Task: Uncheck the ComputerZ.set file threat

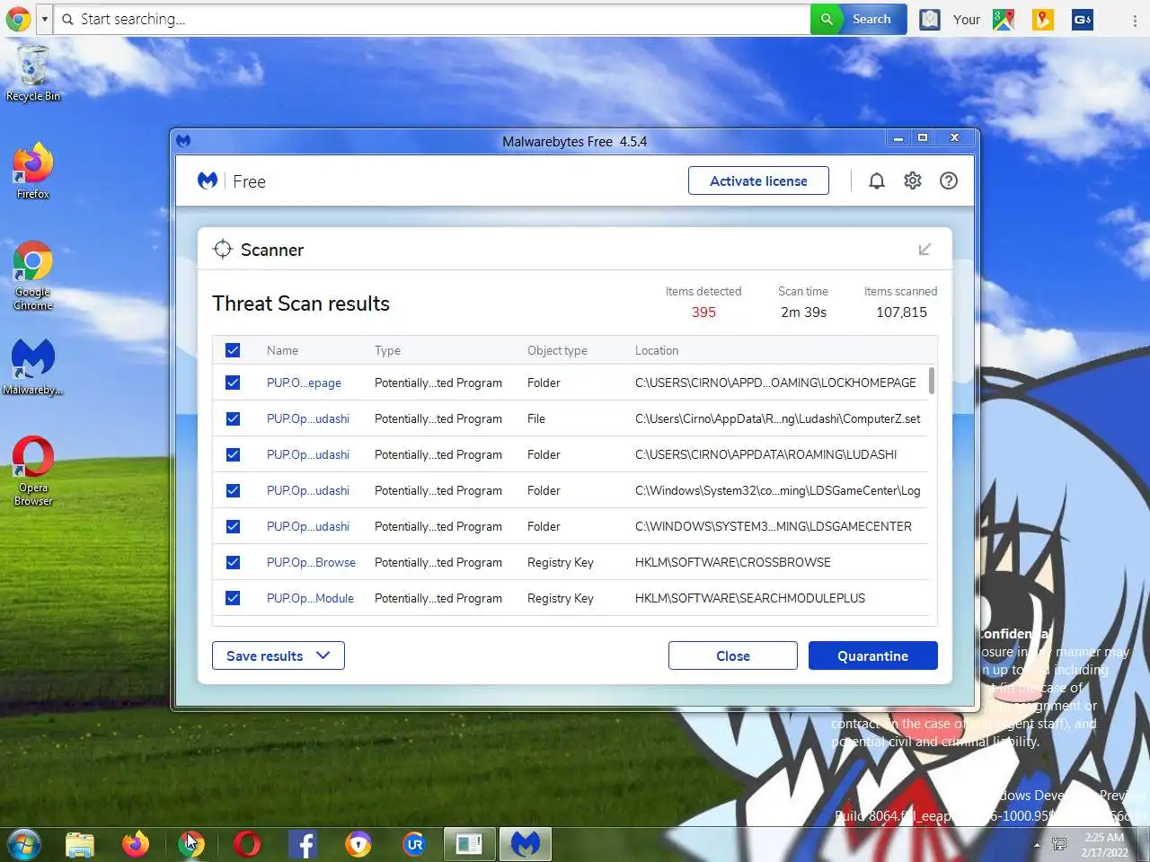Action: pyautogui.click(x=233, y=418)
